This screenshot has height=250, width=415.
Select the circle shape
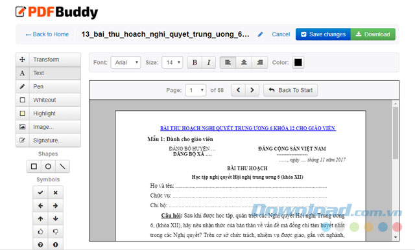tap(48, 166)
